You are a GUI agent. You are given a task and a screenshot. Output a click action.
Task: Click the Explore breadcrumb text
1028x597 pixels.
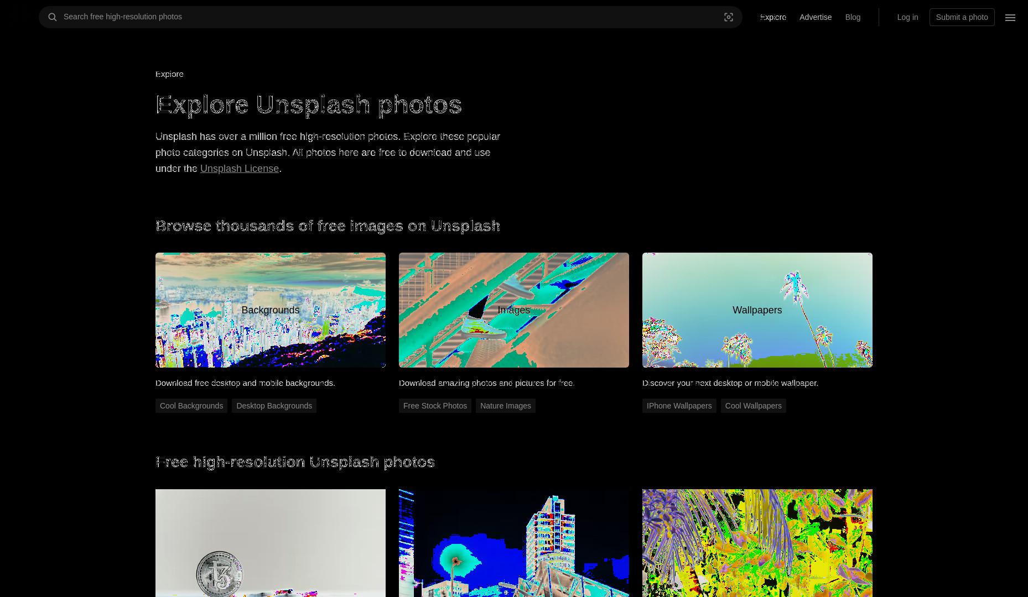169,74
